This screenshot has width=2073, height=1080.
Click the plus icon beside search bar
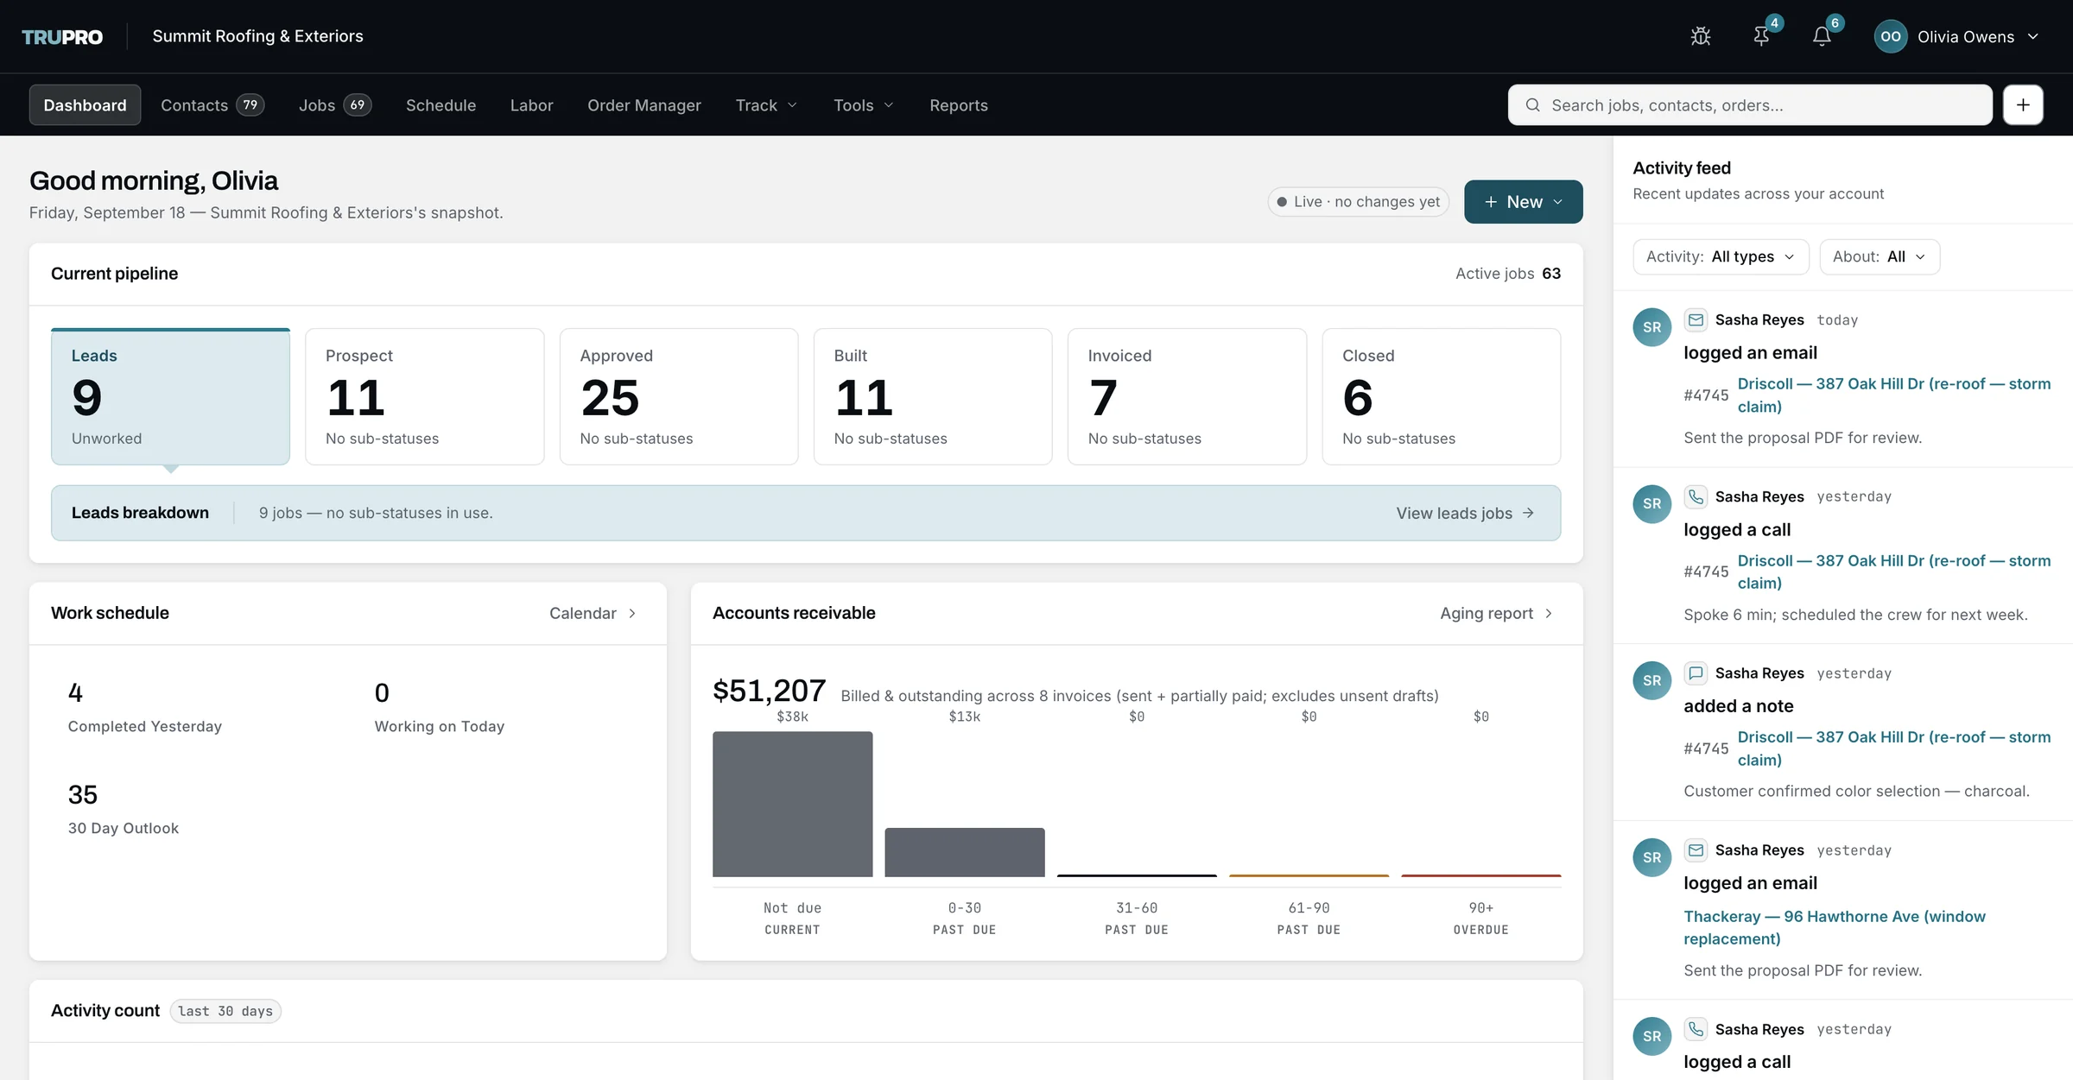pyautogui.click(x=2023, y=104)
